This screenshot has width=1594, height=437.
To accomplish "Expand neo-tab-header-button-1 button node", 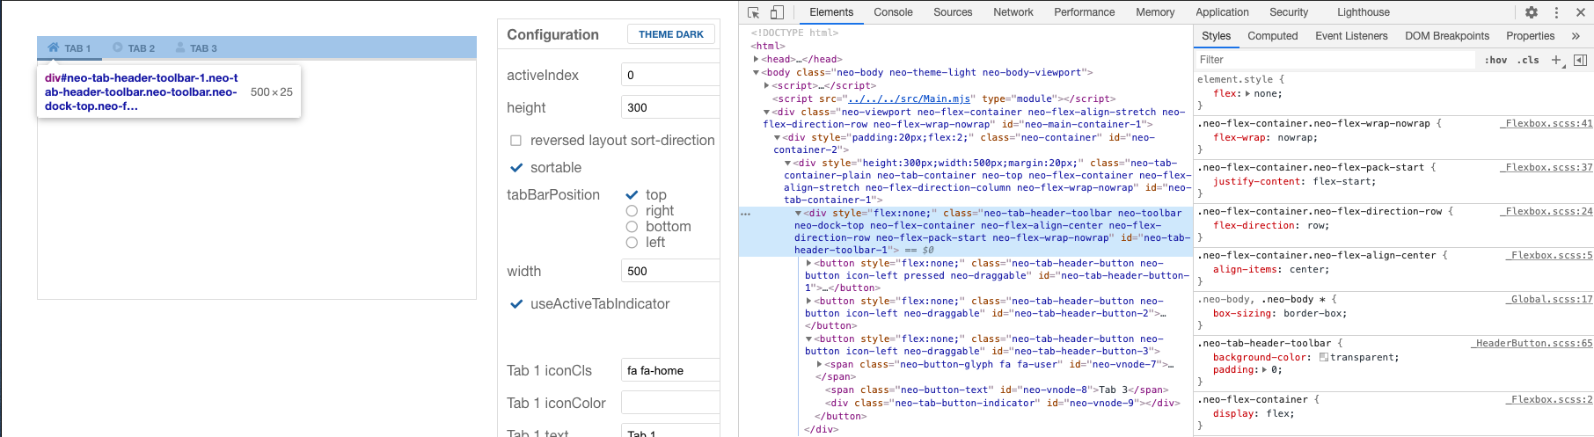I will tap(808, 263).
